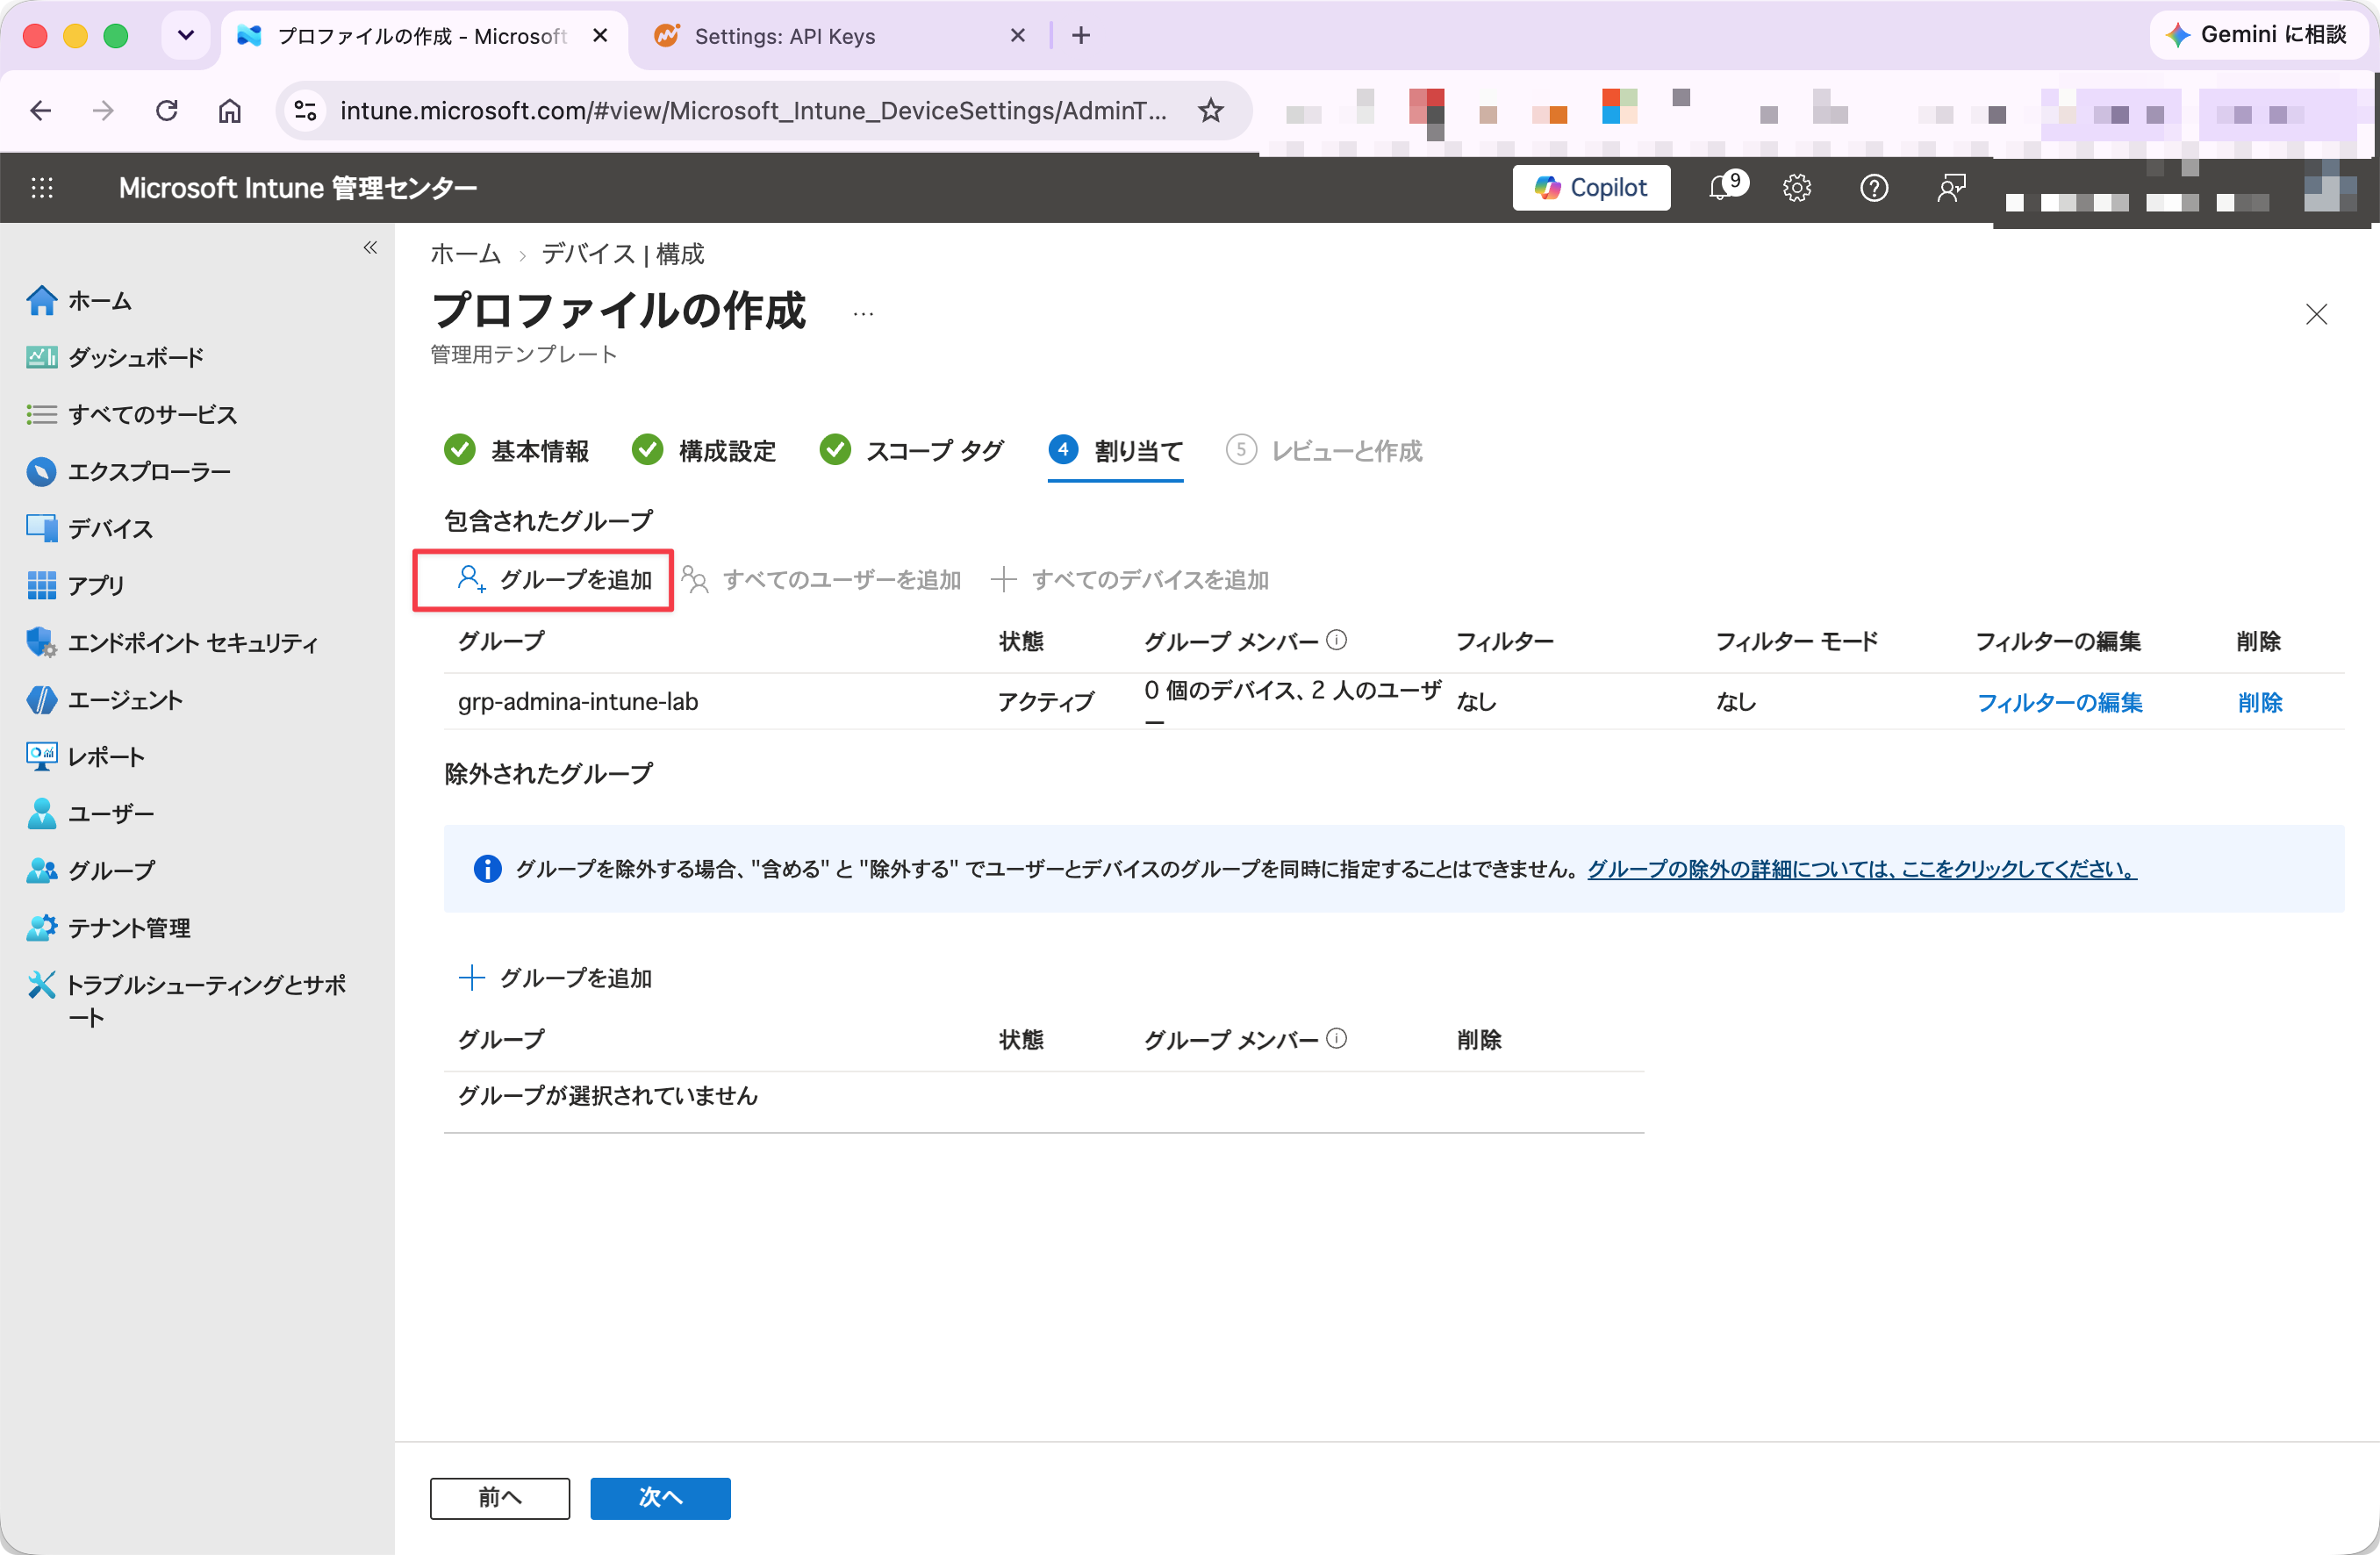The height and width of the screenshot is (1555, 2380).
Task: Open the help question mark icon
Action: point(1873,187)
